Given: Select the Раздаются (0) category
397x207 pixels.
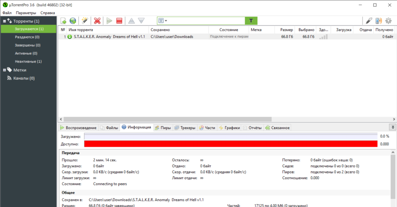Looking at the screenshot, I should (27, 37).
